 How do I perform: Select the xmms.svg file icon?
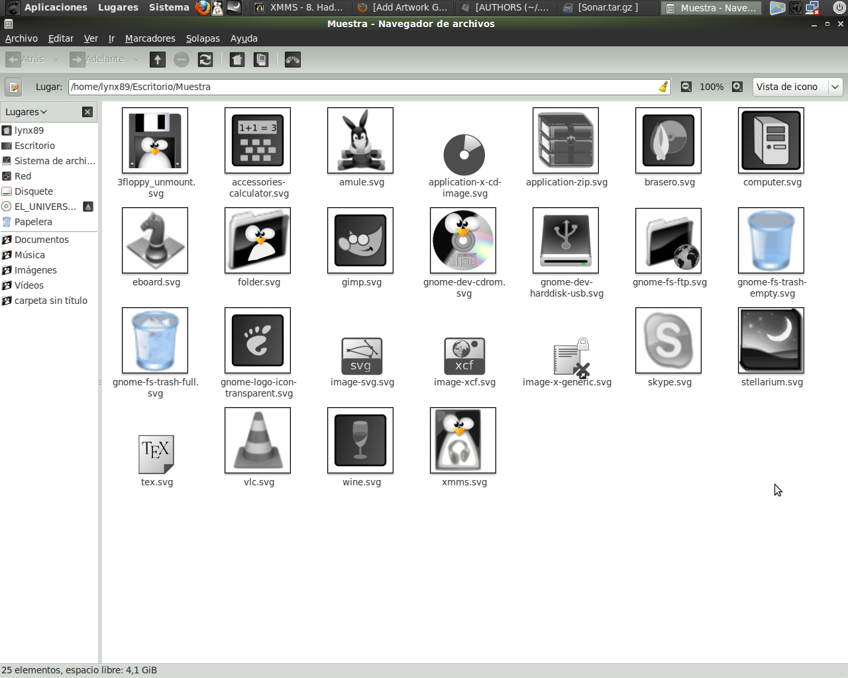coord(463,440)
